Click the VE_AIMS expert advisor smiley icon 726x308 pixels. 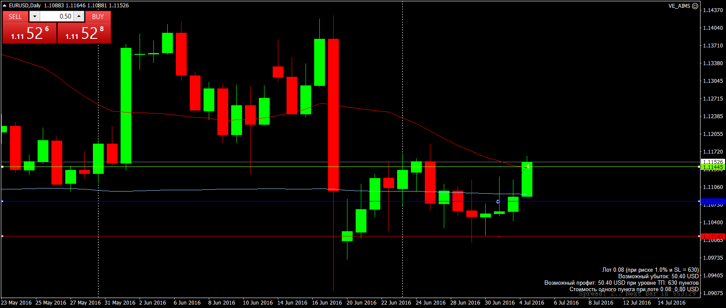[x=695, y=6]
